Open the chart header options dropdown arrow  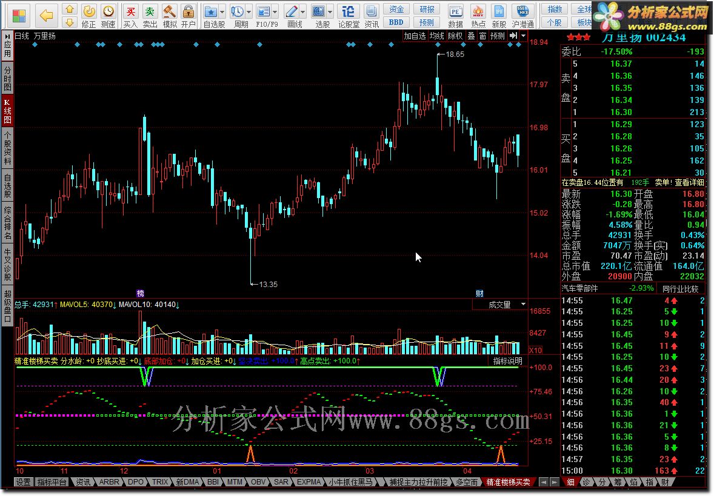[x=523, y=36]
